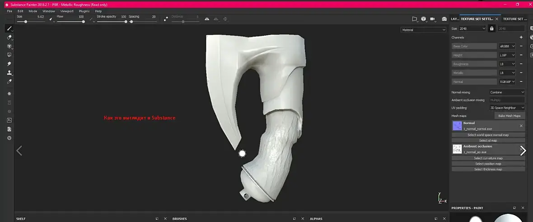Choose the Polygon Fill tool
The image size is (533, 222).
(x=9, y=55)
